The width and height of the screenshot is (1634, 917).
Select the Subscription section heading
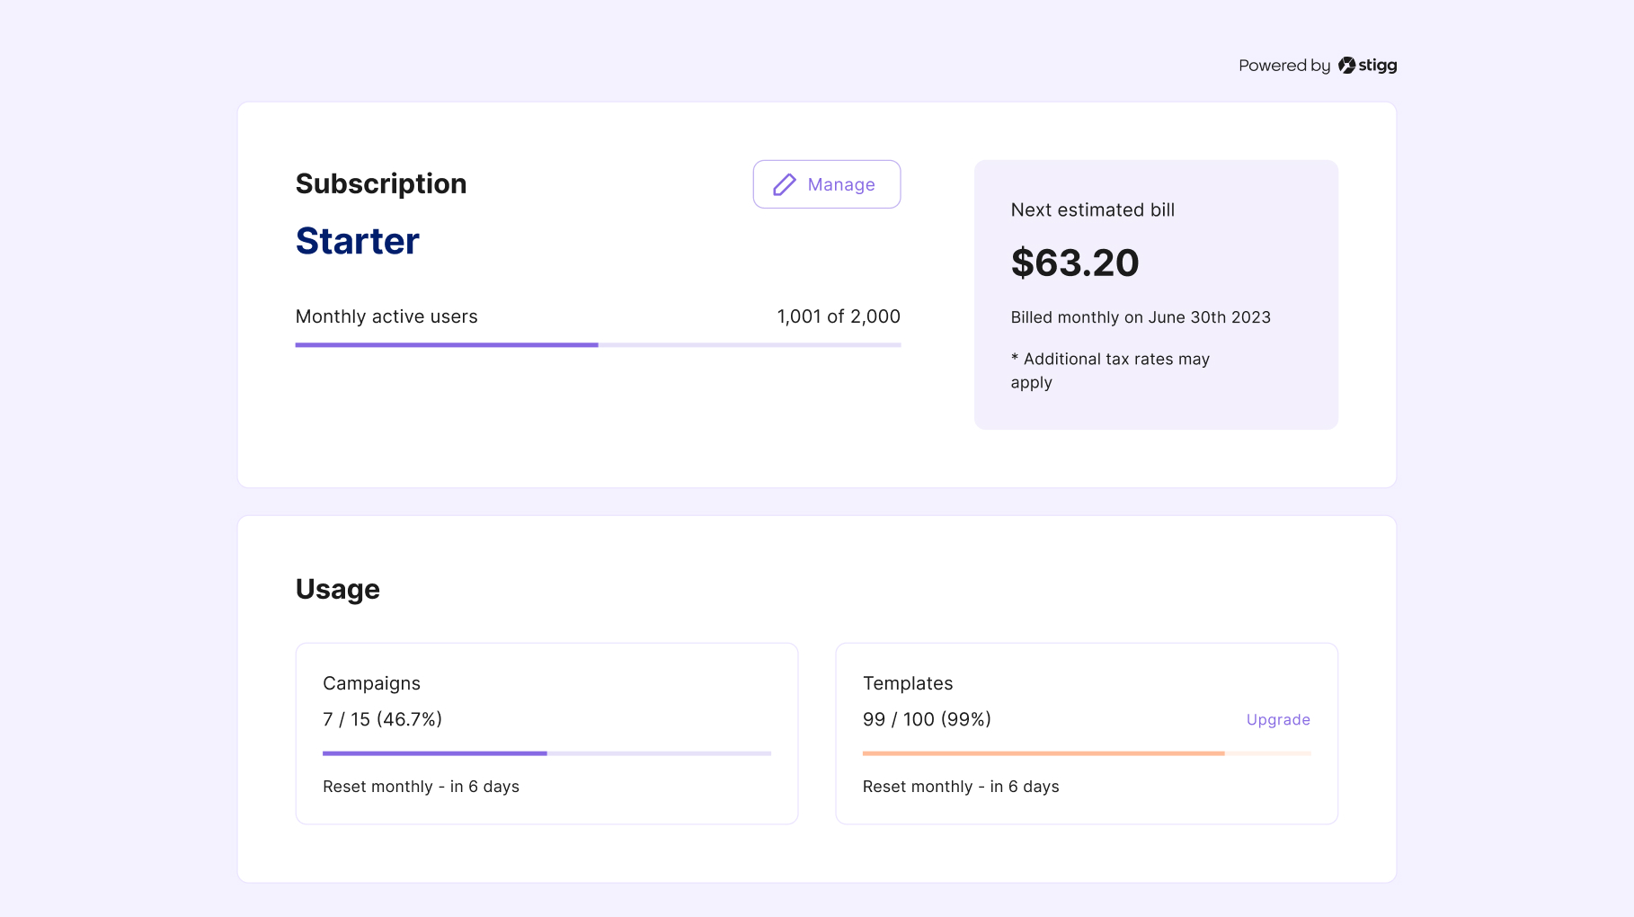381,183
